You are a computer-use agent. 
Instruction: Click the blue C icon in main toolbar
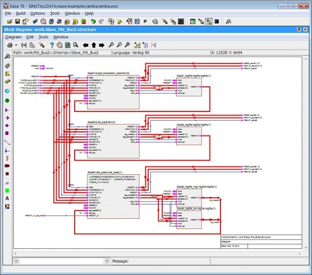coord(137,21)
